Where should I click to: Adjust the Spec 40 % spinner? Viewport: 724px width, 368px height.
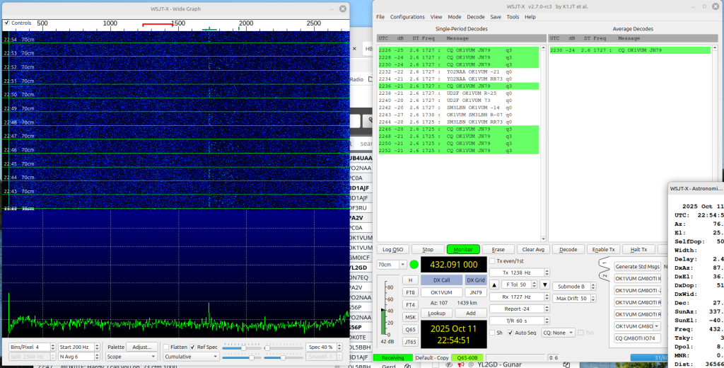coord(339,347)
